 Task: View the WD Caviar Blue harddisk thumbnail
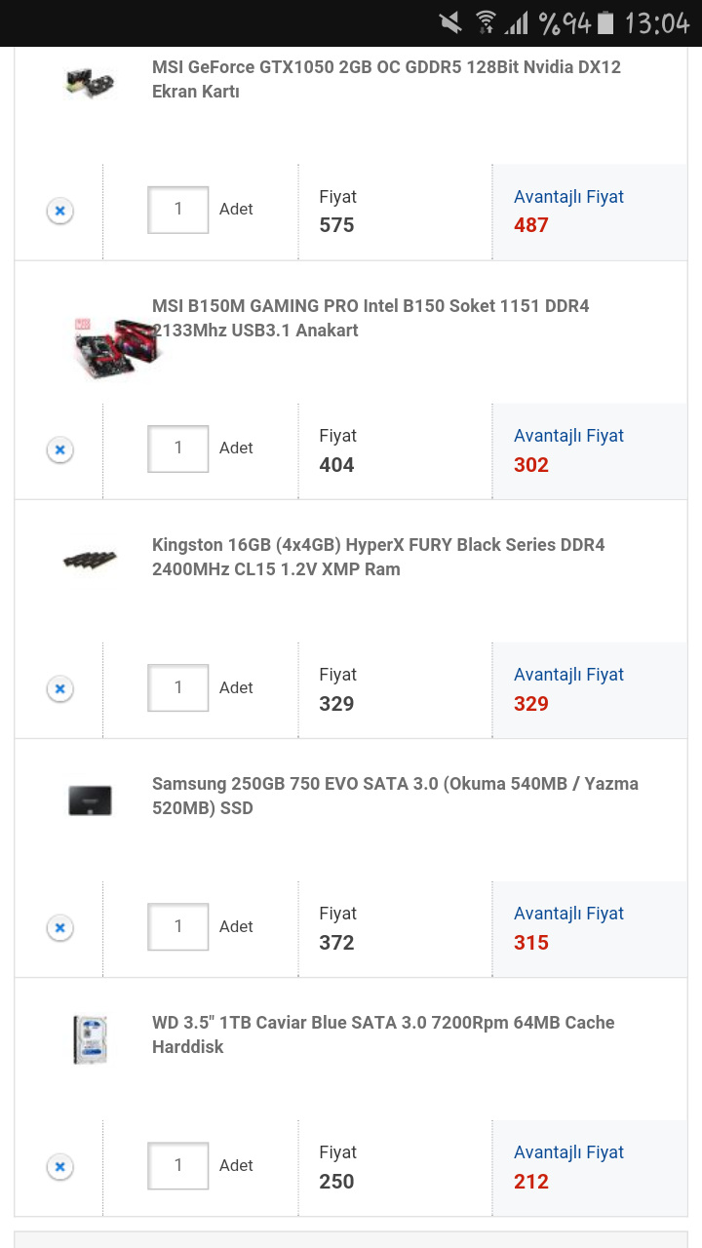90,1039
